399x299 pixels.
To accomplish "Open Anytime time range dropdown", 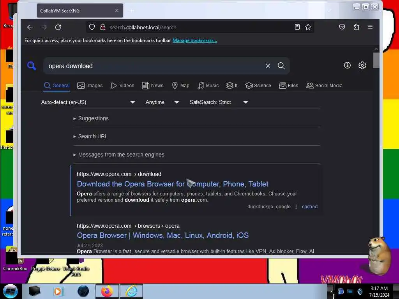I will 162,102.
